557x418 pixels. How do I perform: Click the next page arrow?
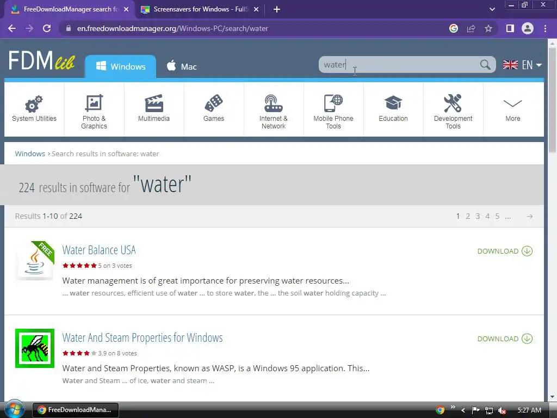pos(530,216)
